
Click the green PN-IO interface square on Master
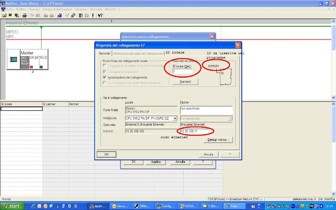tap(41, 67)
